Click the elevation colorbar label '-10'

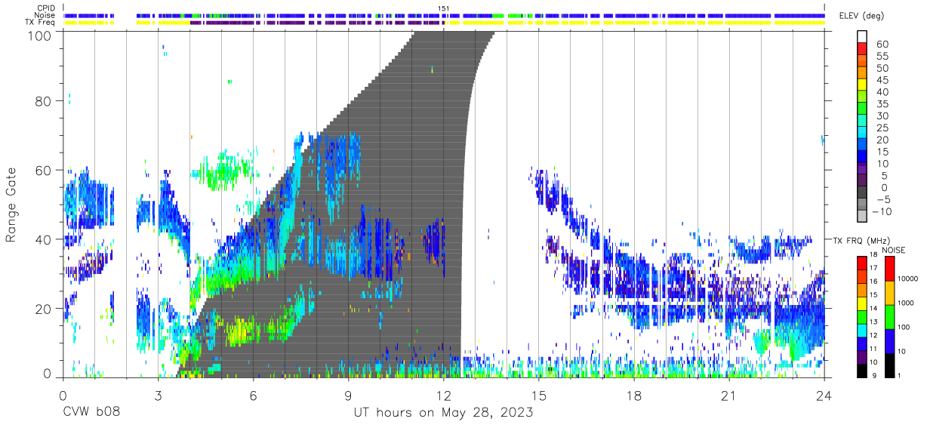click(x=883, y=211)
